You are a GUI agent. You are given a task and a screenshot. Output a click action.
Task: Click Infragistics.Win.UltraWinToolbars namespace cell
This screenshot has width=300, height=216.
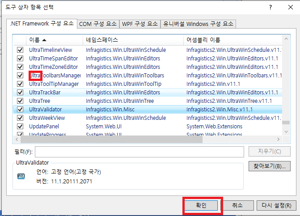tap(125, 76)
